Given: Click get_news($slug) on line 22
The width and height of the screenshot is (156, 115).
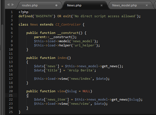Looking at the screenshot, I should tap(126, 99).
